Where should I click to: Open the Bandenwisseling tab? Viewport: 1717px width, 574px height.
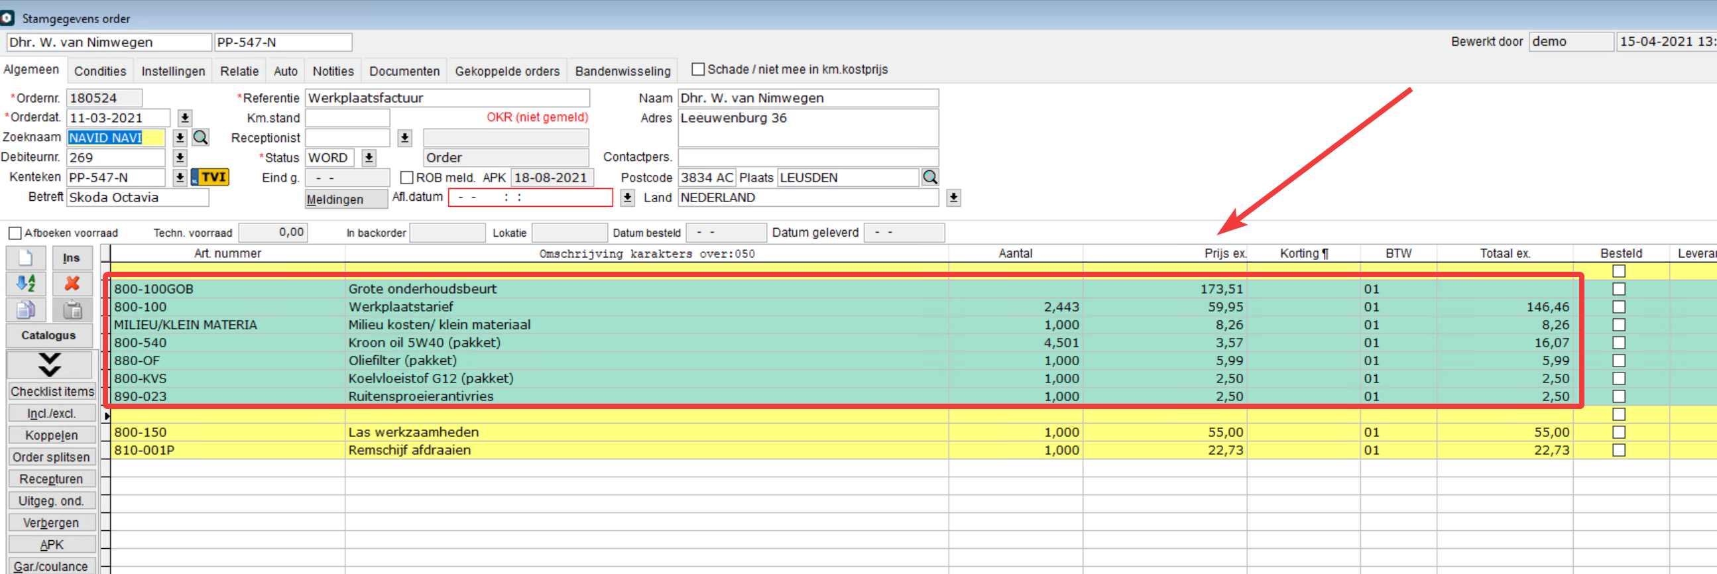click(x=622, y=72)
